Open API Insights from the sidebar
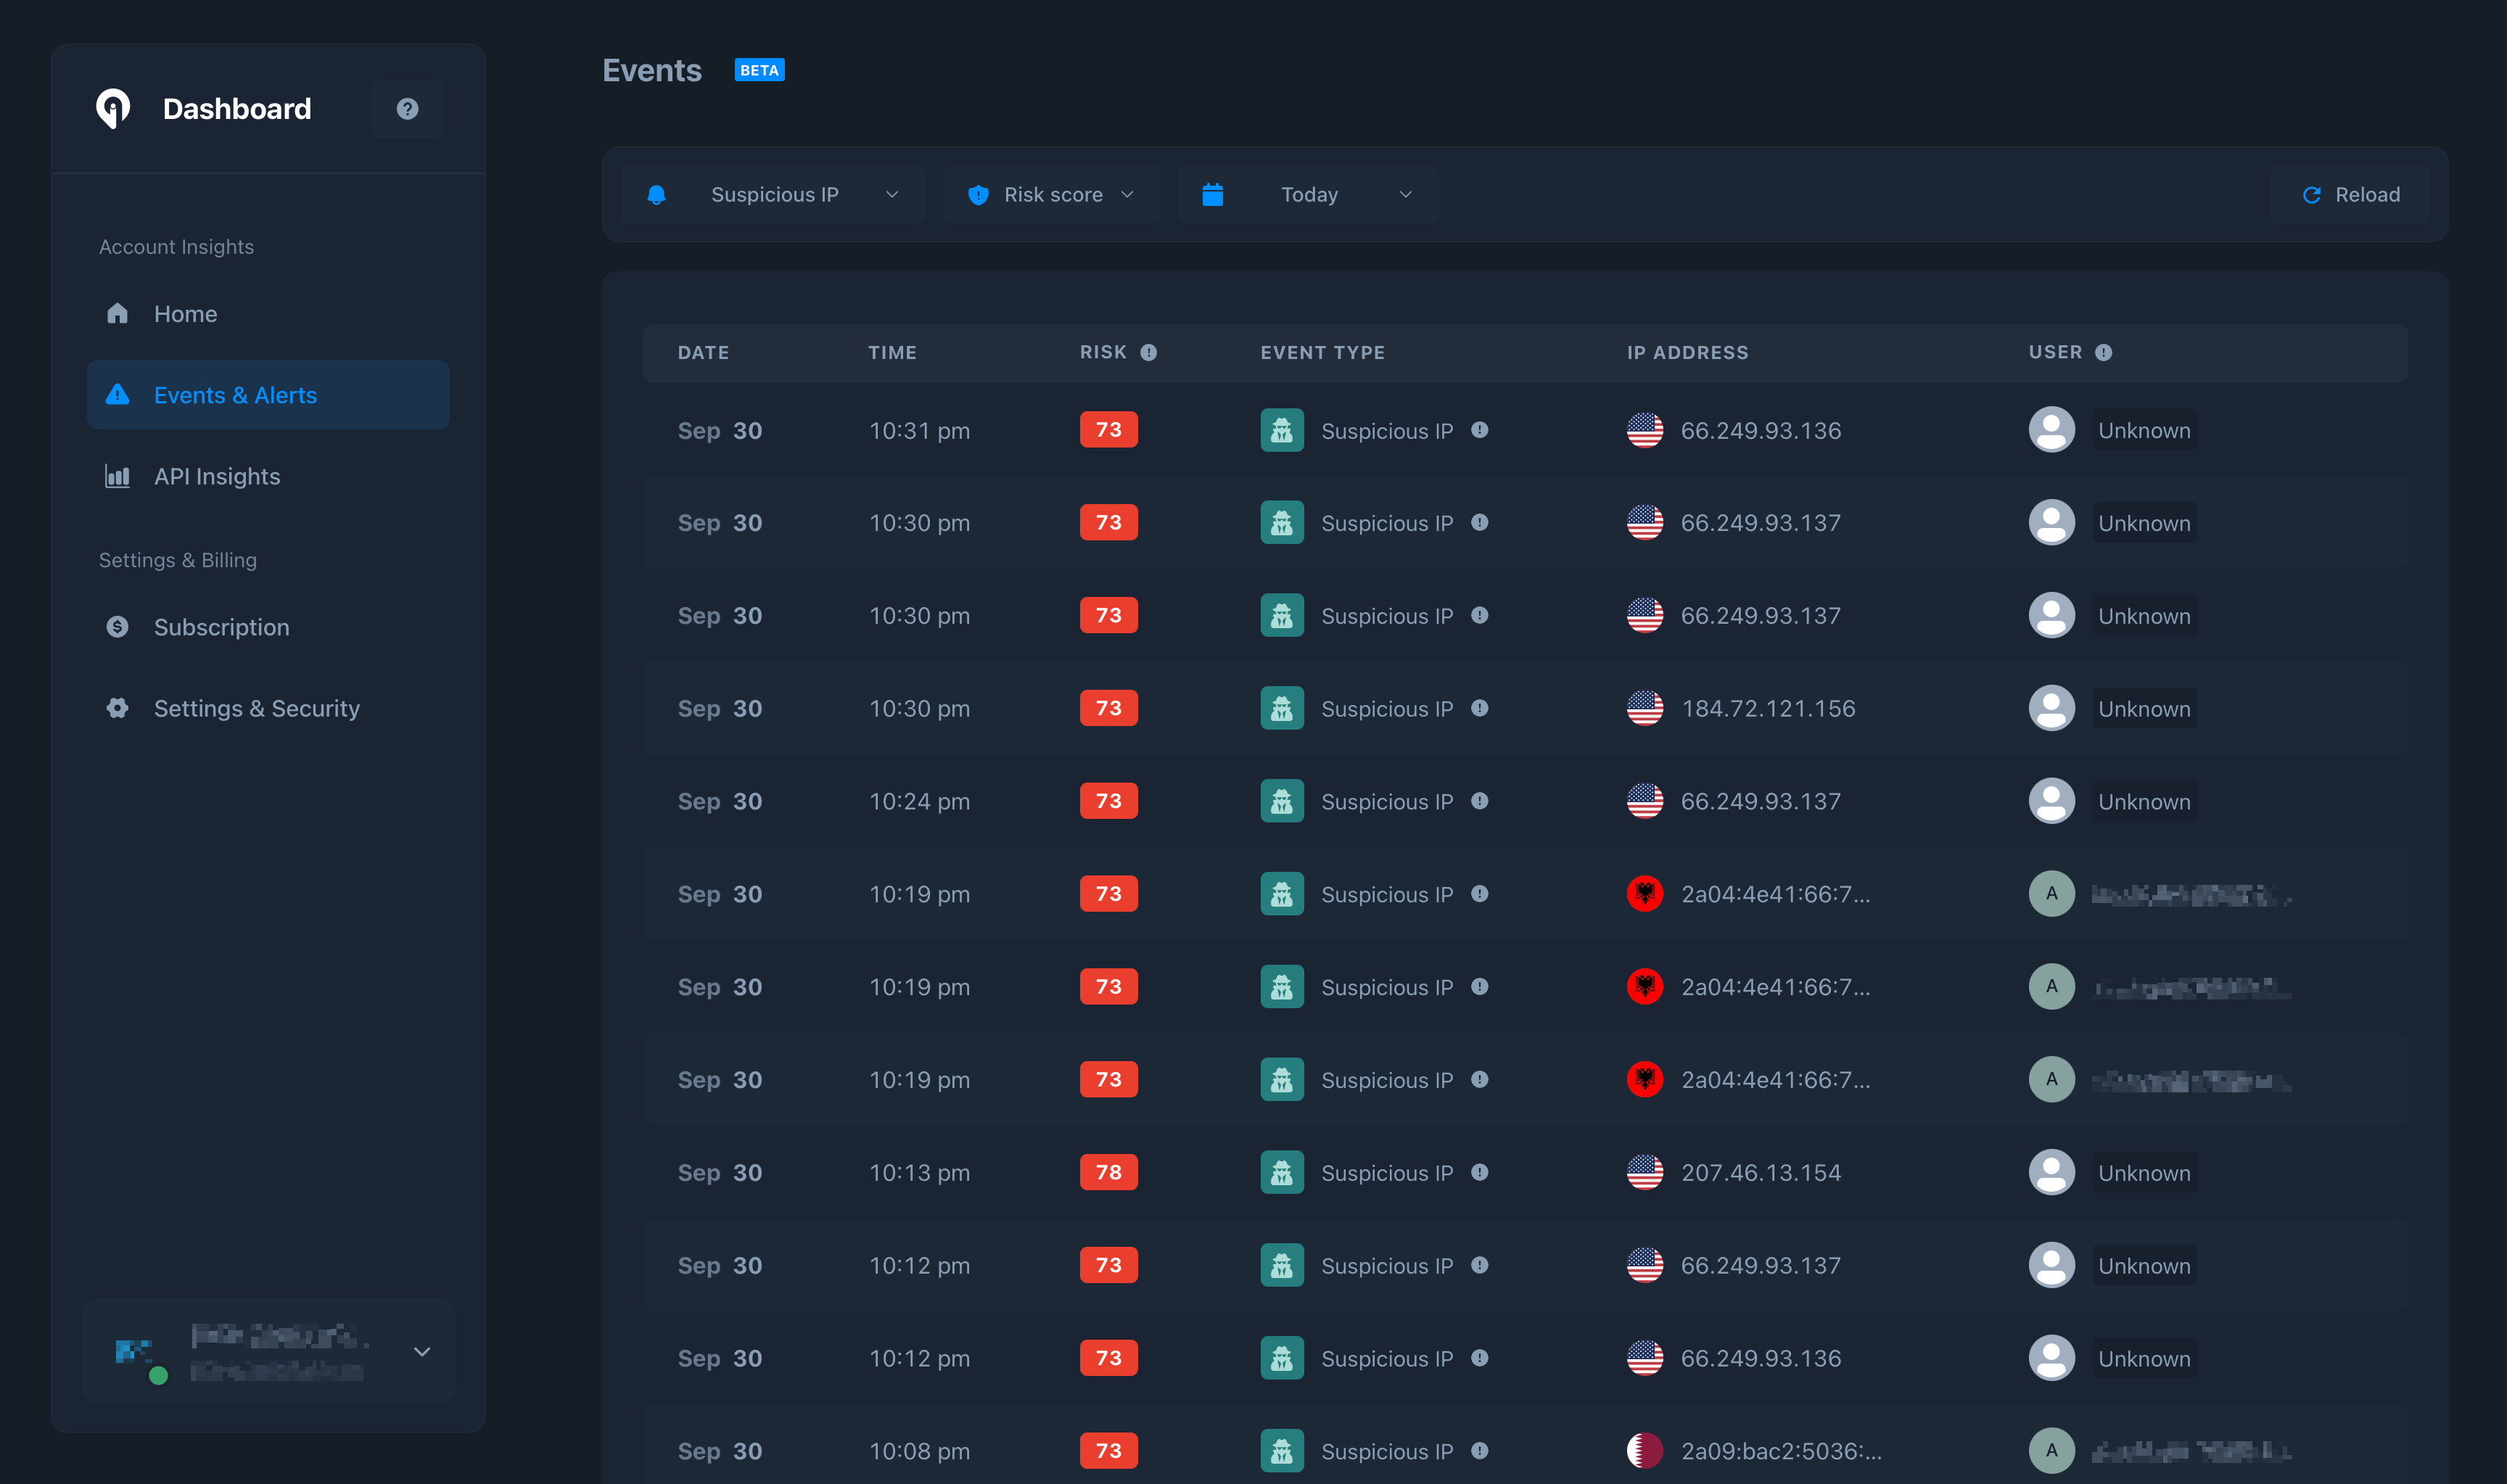 (x=217, y=477)
